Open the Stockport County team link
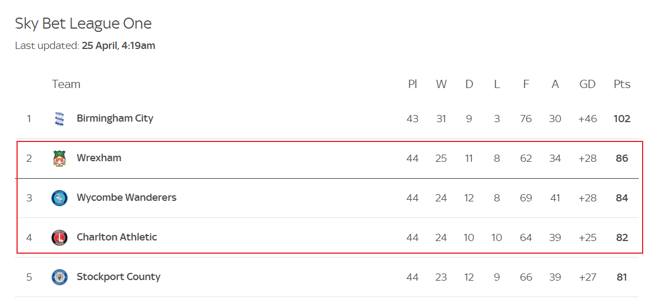The width and height of the screenshot is (652, 301). click(118, 277)
